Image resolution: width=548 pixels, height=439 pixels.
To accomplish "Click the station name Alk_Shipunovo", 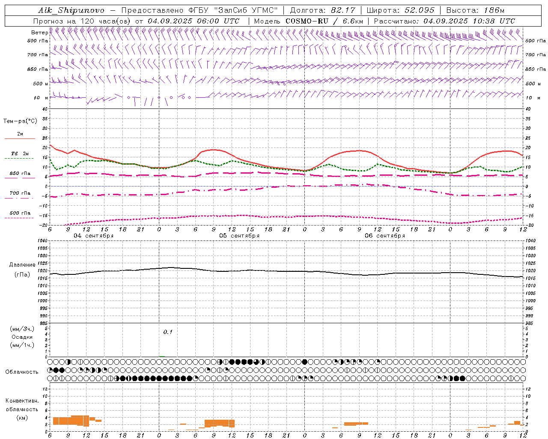I will [x=71, y=10].
